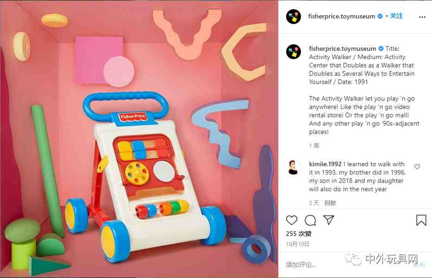The height and width of the screenshot is (278, 432).
Task: Click the caption username fisherprice.toymuseum
Action: tap(343, 48)
